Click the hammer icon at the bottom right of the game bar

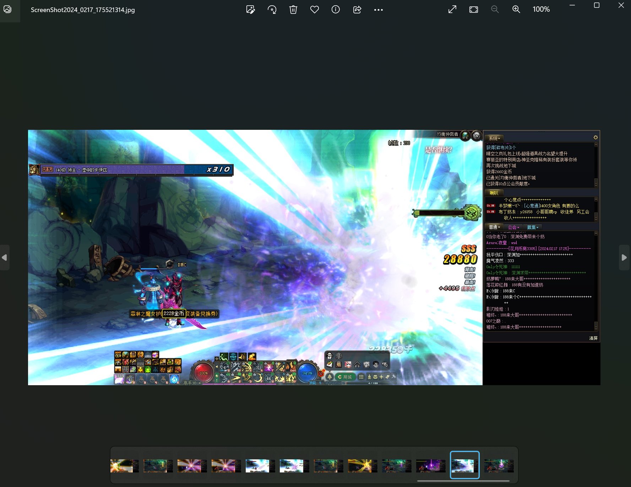393,377
